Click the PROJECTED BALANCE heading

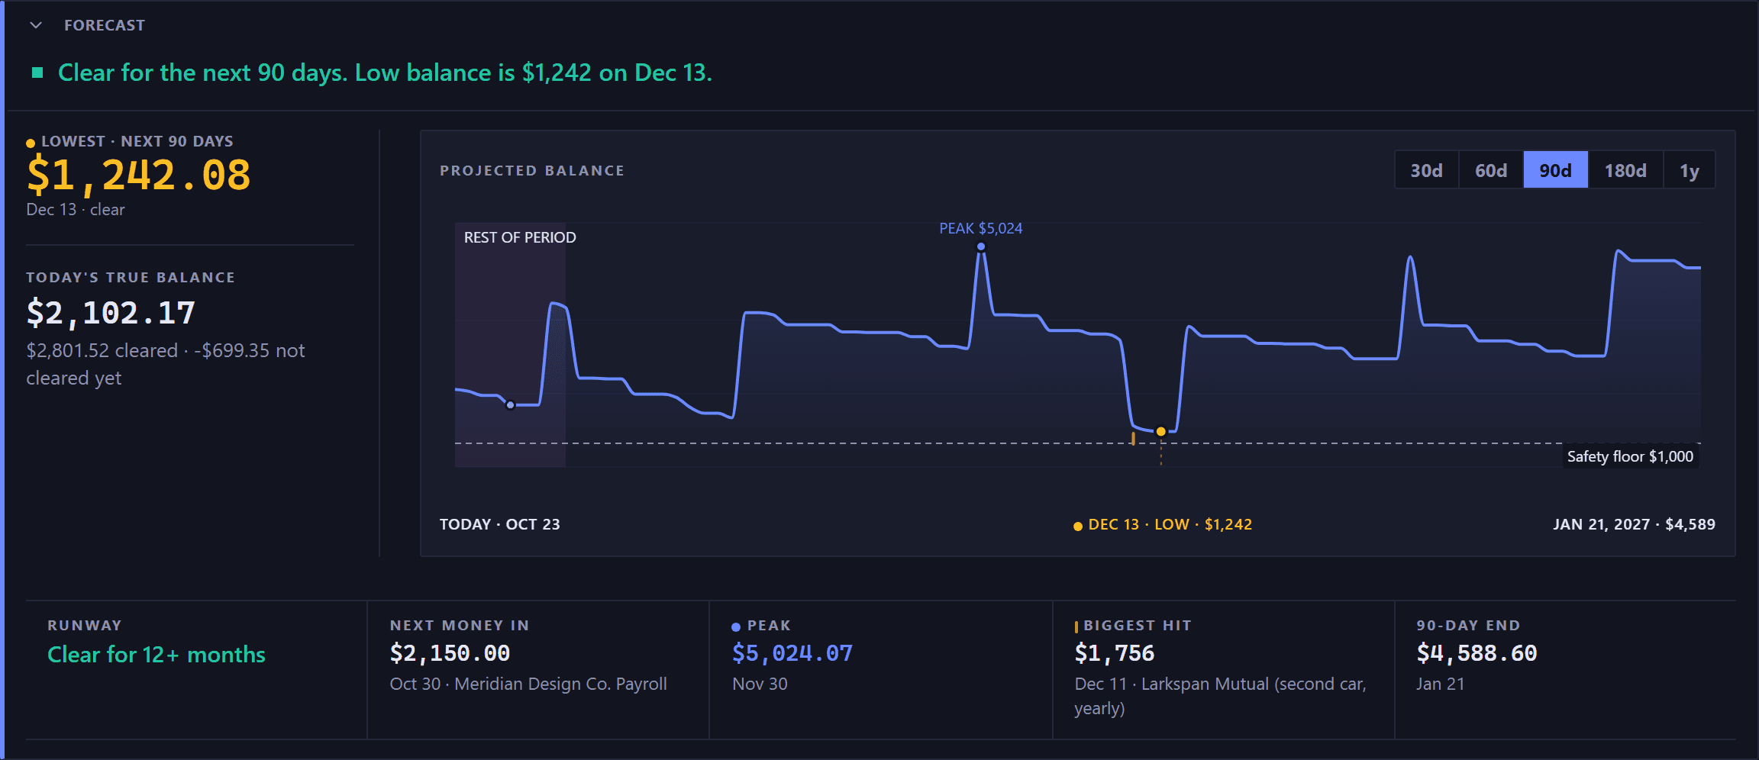pos(531,170)
